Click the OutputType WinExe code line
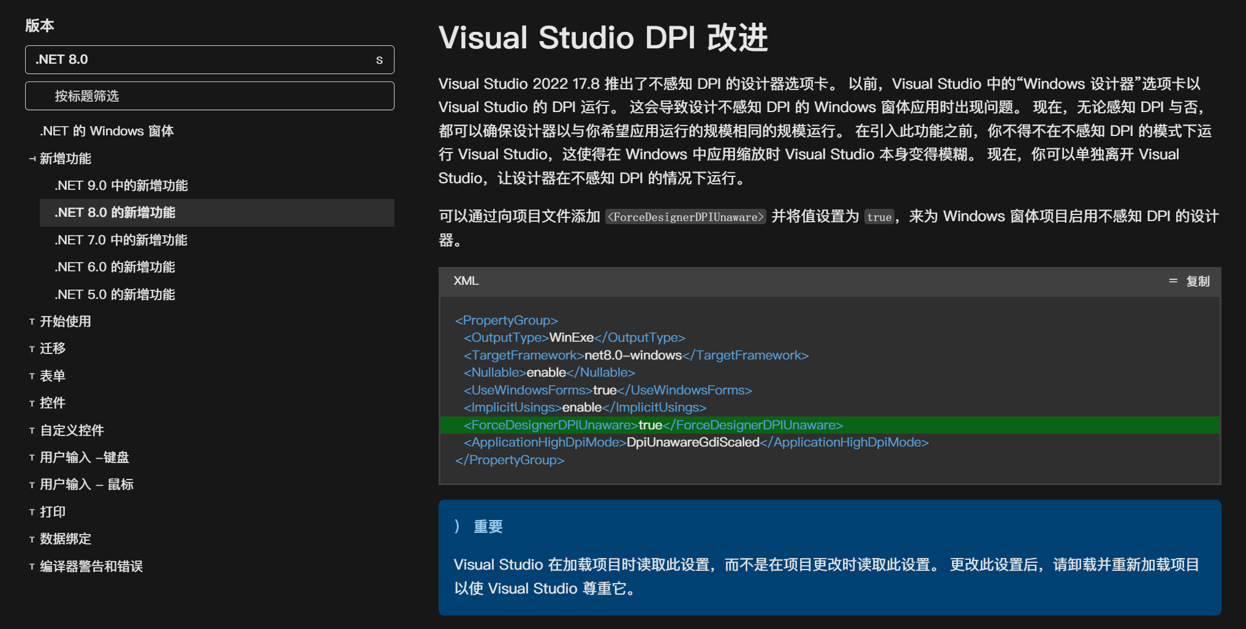The width and height of the screenshot is (1246, 629). coord(574,337)
